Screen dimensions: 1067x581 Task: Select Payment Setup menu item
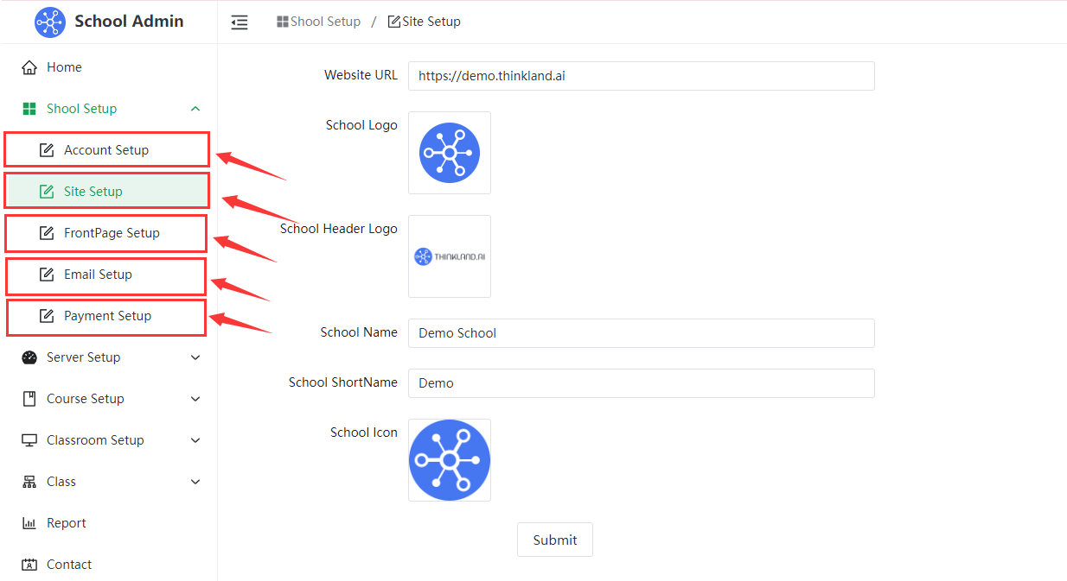107,316
